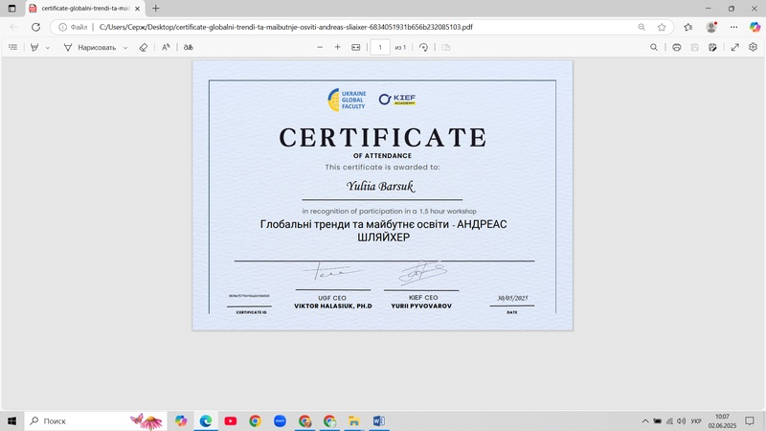The image size is (766, 431).
Task: Open address bar zoom indicator
Action: click(642, 28)
